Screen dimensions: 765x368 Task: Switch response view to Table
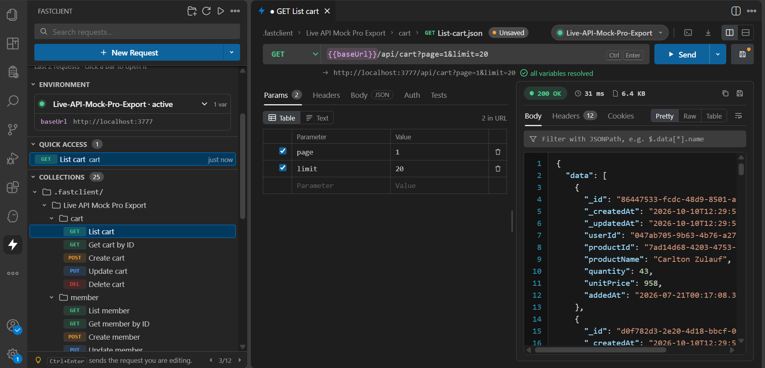click(x=714, y=116)
